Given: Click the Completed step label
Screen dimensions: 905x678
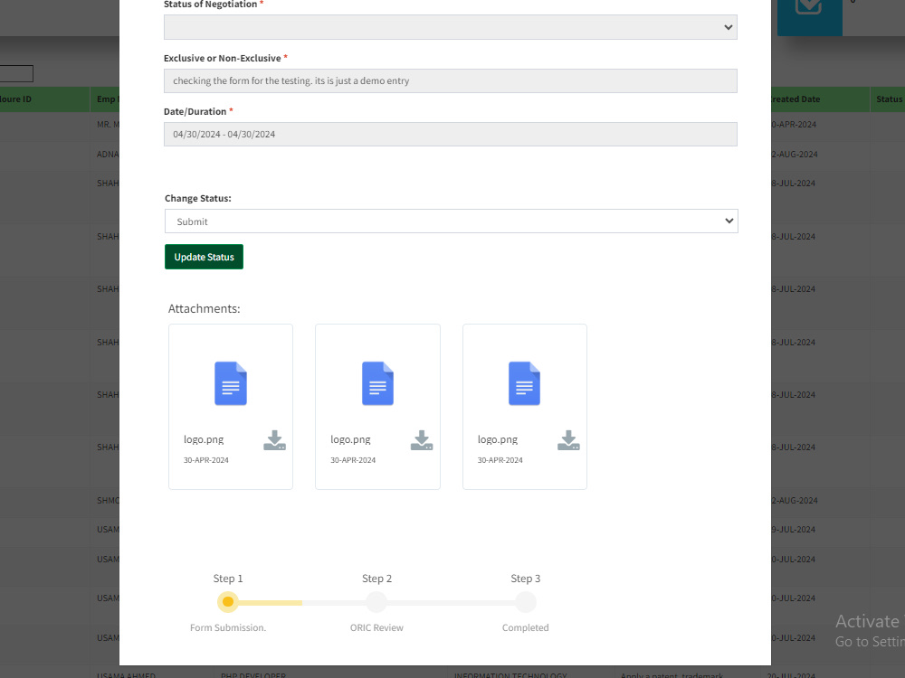Looking at the screenshot, I should click(525, 627).
